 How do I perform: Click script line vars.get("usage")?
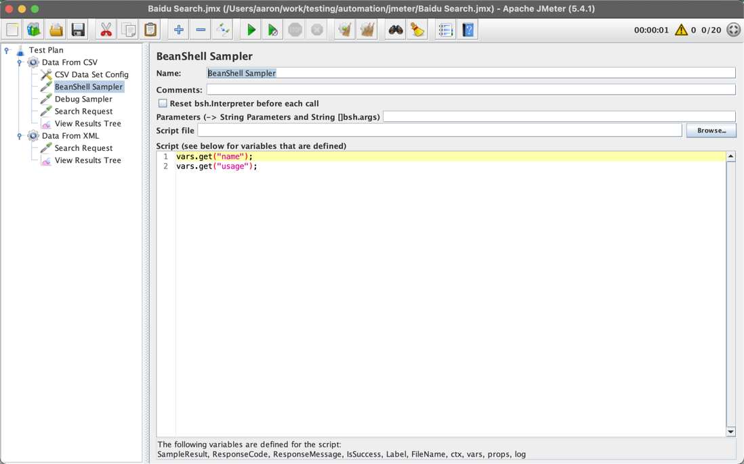click(x=216, y=166)
